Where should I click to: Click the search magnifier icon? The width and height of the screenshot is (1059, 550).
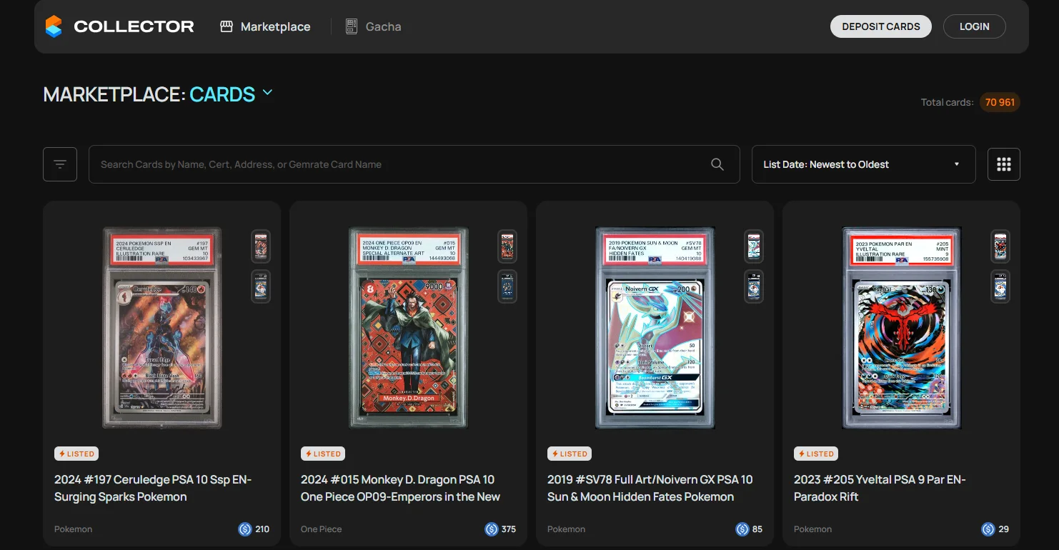pyautogui.click(x=717, y=164)
